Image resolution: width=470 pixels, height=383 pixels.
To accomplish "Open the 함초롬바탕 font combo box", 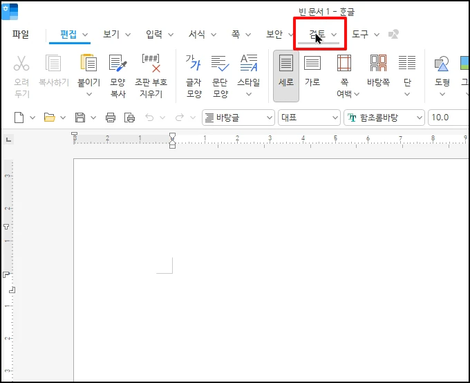I will (x=384, y=118).
